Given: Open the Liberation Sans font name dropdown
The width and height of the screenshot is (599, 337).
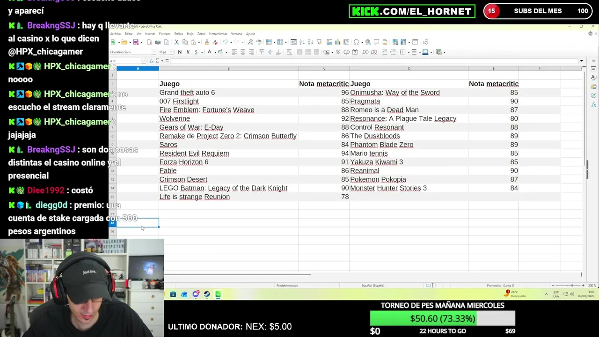Looking at the screenshot, I should coord(153,52).
